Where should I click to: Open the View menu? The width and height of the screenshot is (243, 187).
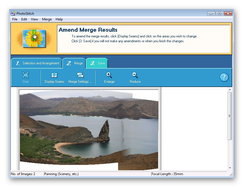[34, 19]
